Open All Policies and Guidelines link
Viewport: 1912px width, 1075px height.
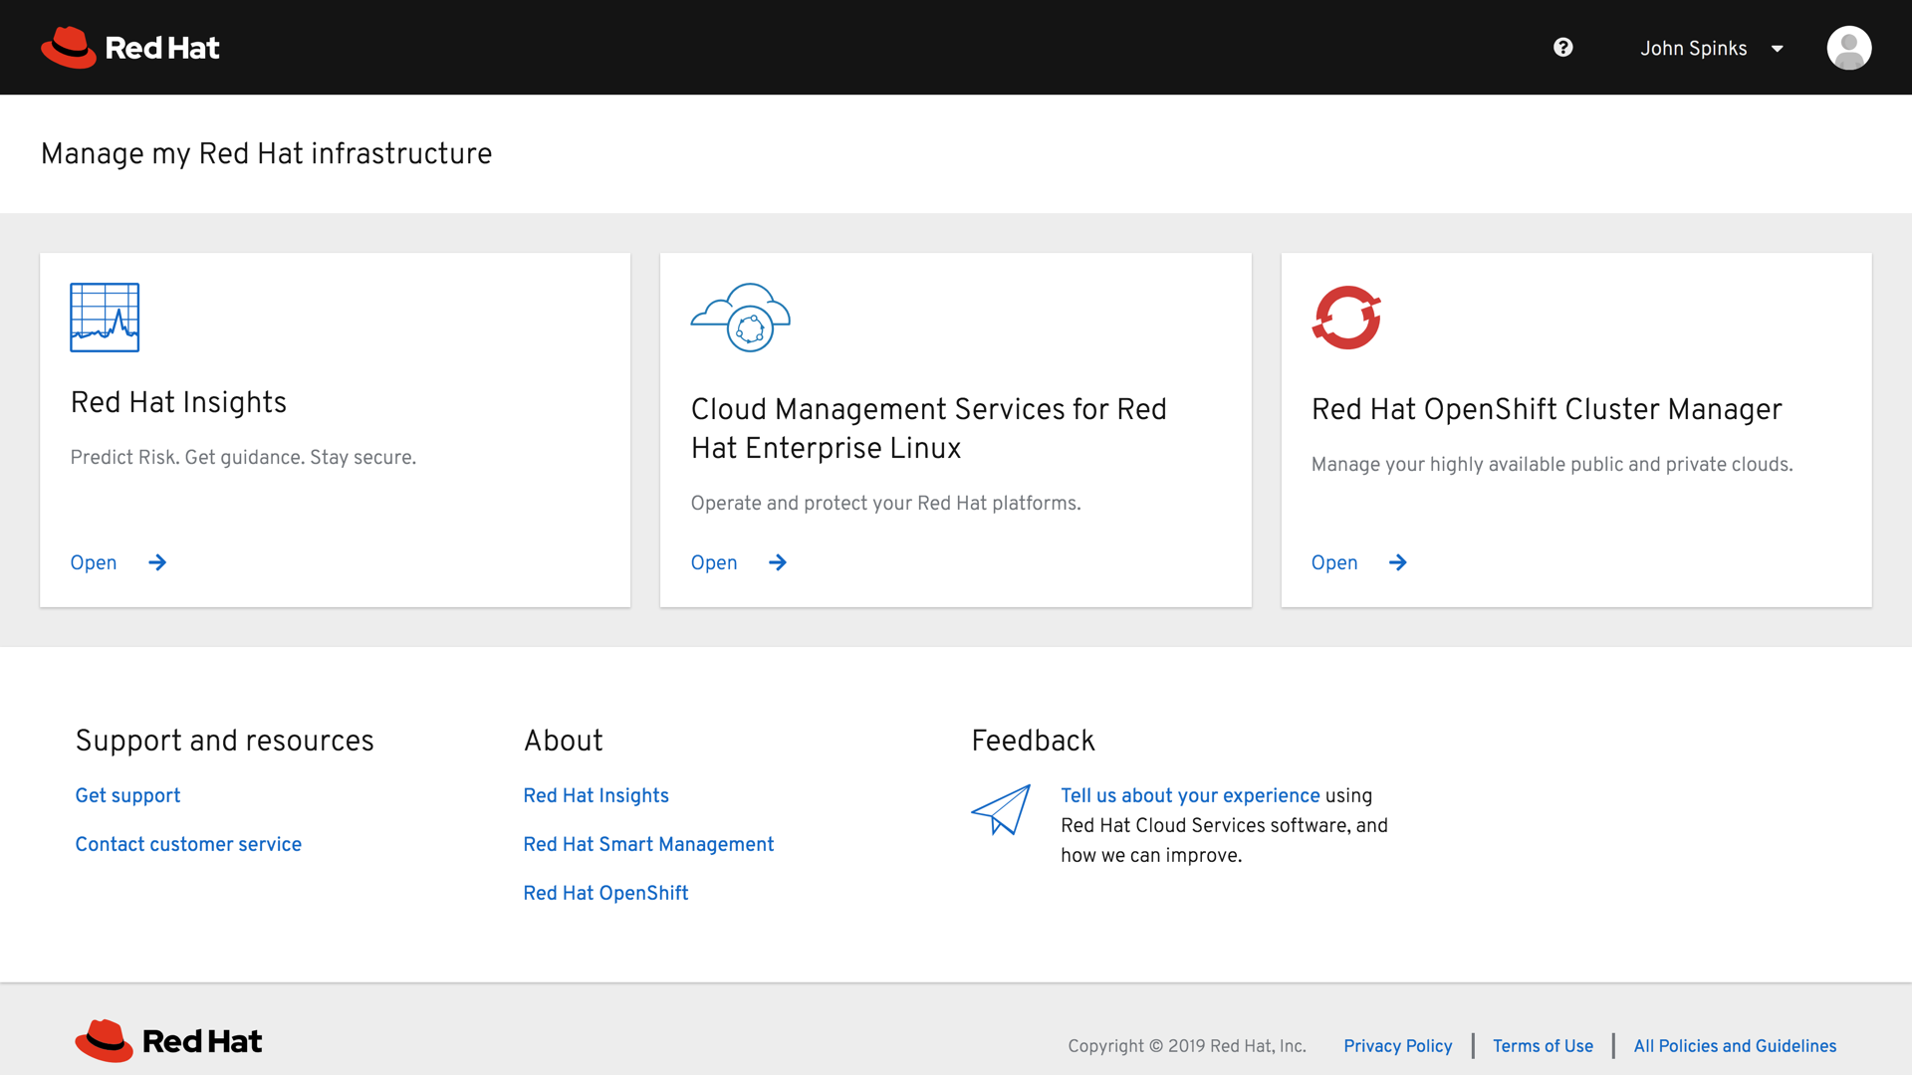tap(1735, 1046)
